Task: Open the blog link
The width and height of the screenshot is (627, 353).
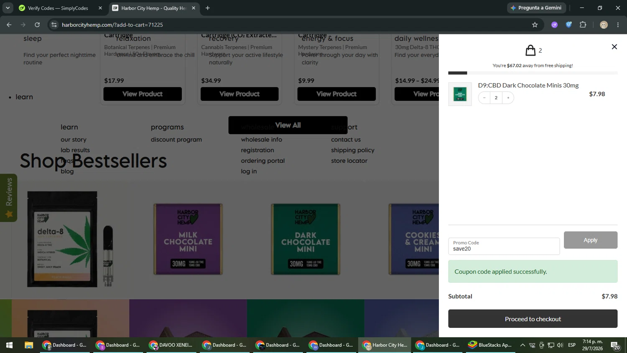Action: [67, 171]
